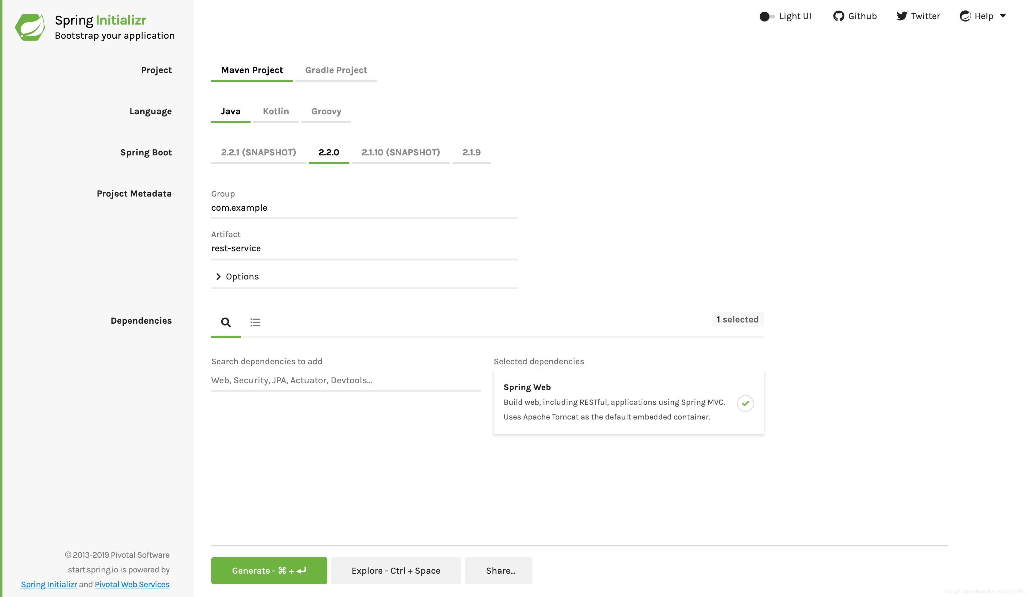The height and width of the screenshot is (597, 1028).
Task: Select Gradle Project tab
Action: click(x=336, y=70)
